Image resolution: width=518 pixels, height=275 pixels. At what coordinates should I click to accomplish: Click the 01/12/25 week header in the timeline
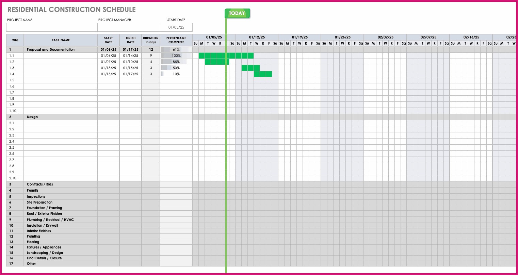point(257,37)
